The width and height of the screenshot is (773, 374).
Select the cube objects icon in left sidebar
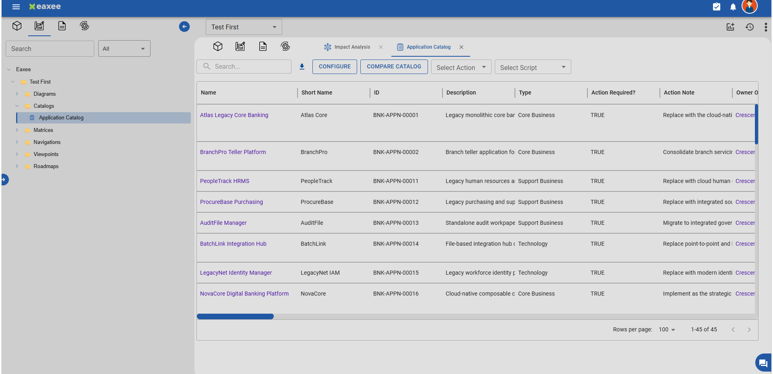(x=17, y=26)
